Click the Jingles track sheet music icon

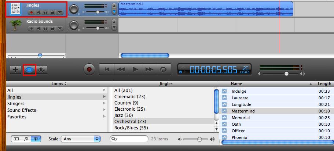tap(16, 9)
